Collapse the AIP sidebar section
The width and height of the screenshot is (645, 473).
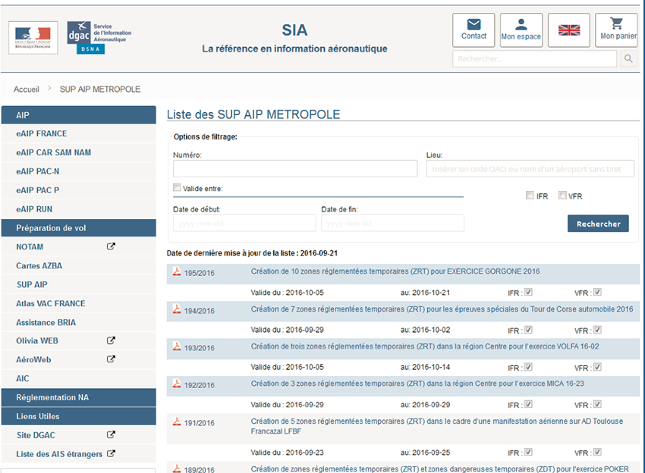(x=79, y=115)
